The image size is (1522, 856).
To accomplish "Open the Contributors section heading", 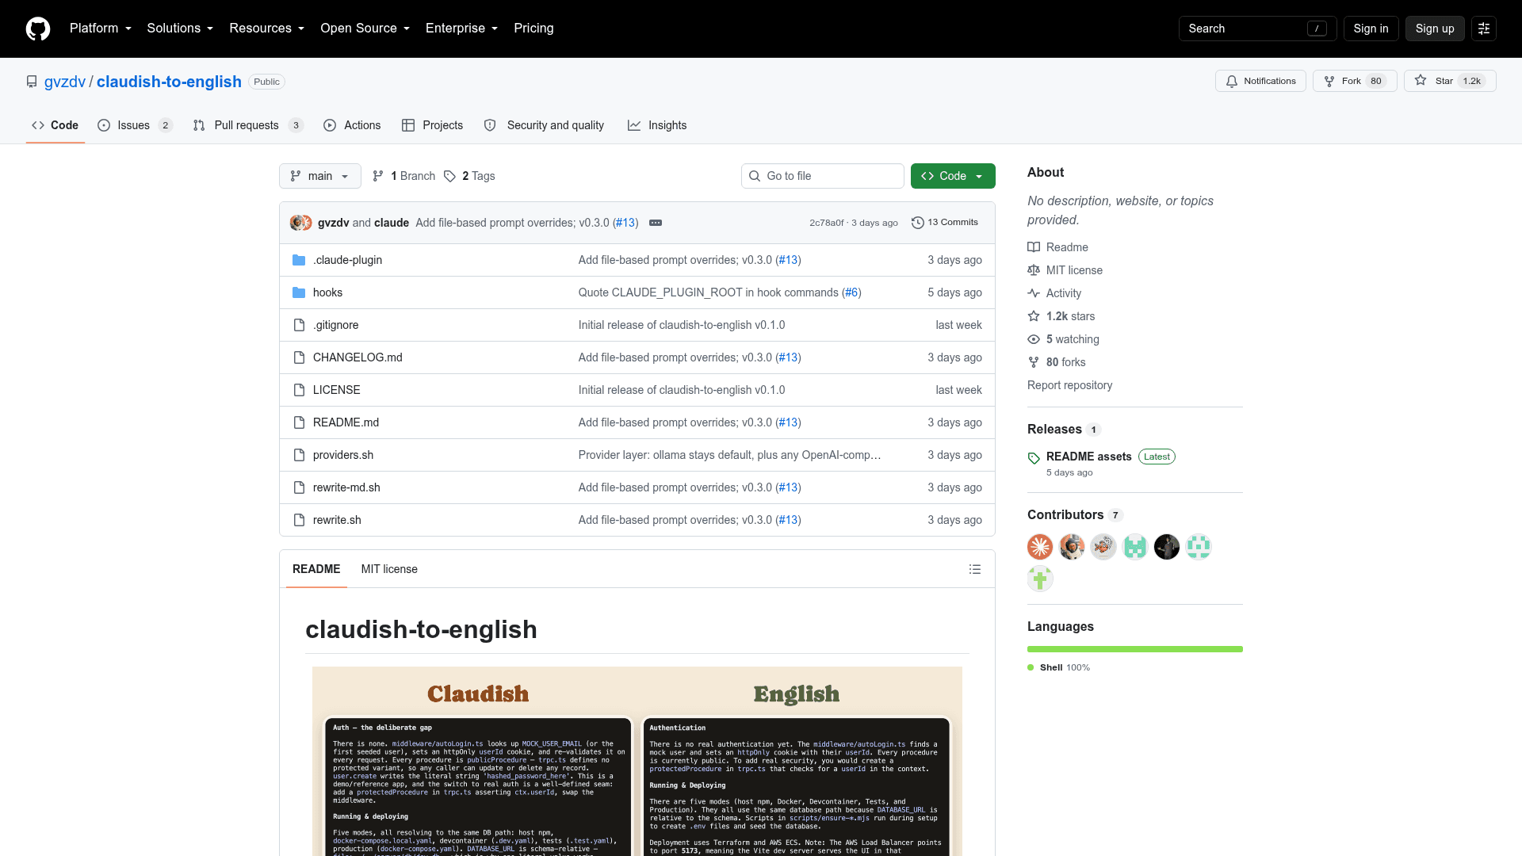I will point(1065,514).
